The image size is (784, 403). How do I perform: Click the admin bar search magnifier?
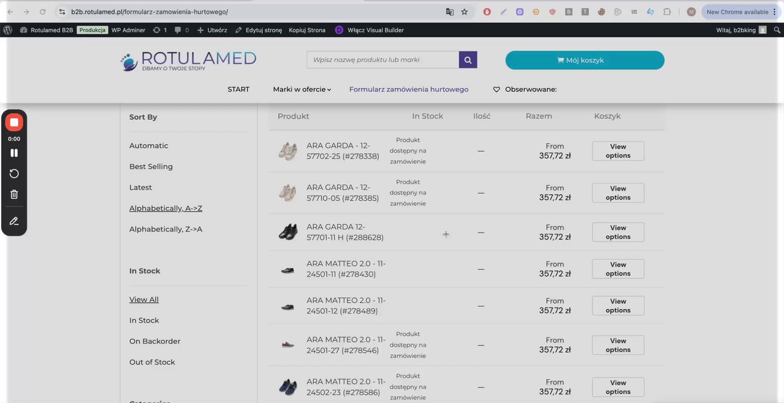pos(777,30)
